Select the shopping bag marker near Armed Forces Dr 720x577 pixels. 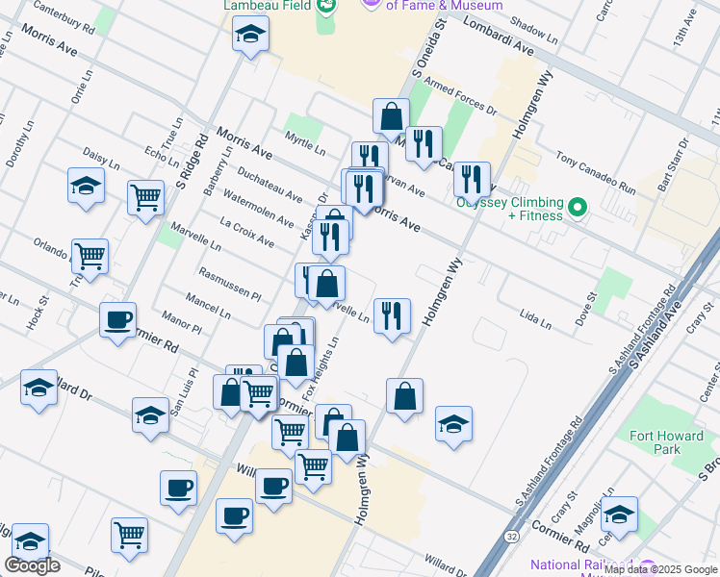click(391, 119)
